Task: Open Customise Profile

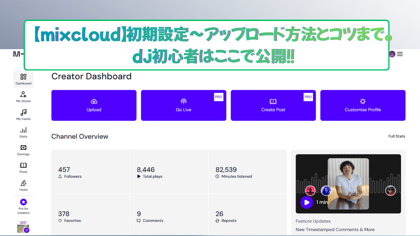Action: point(363,105)
